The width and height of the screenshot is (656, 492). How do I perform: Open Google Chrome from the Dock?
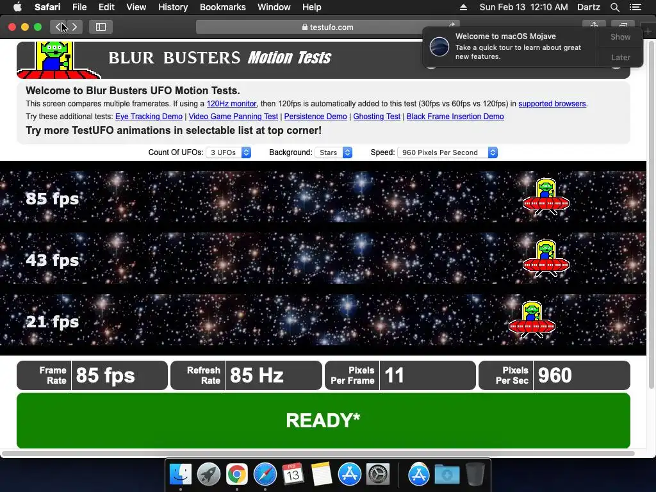237,475
